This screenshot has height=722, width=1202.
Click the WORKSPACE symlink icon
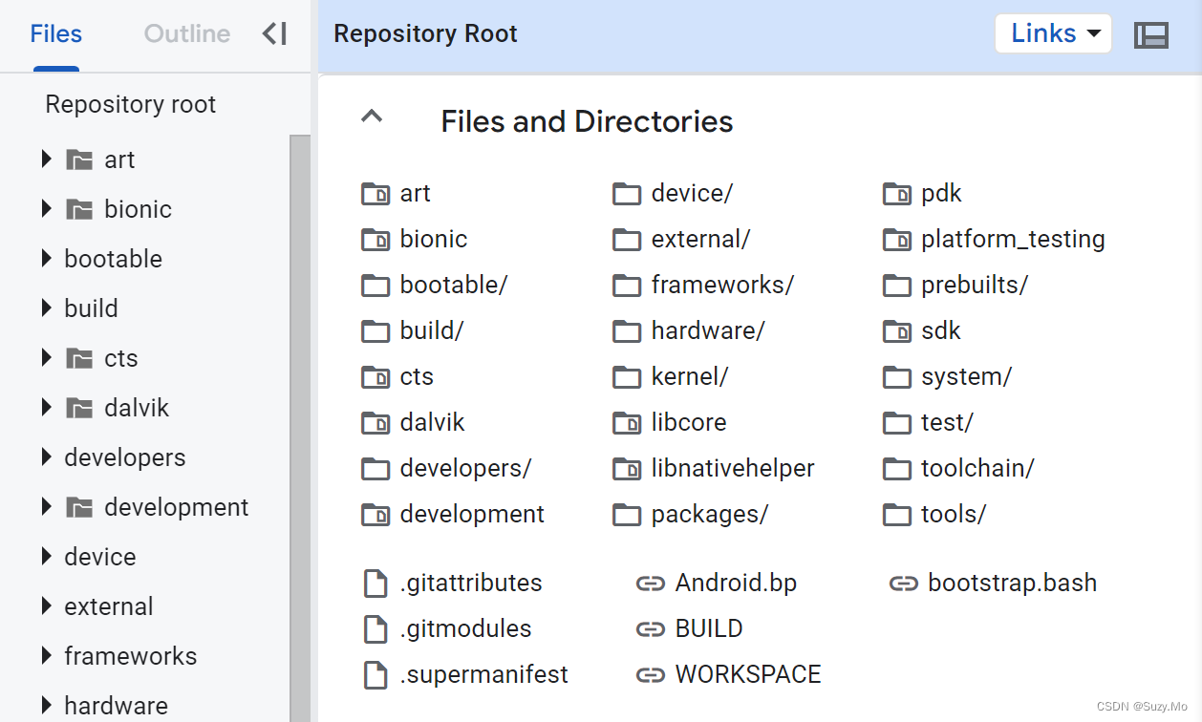(651, 675)
